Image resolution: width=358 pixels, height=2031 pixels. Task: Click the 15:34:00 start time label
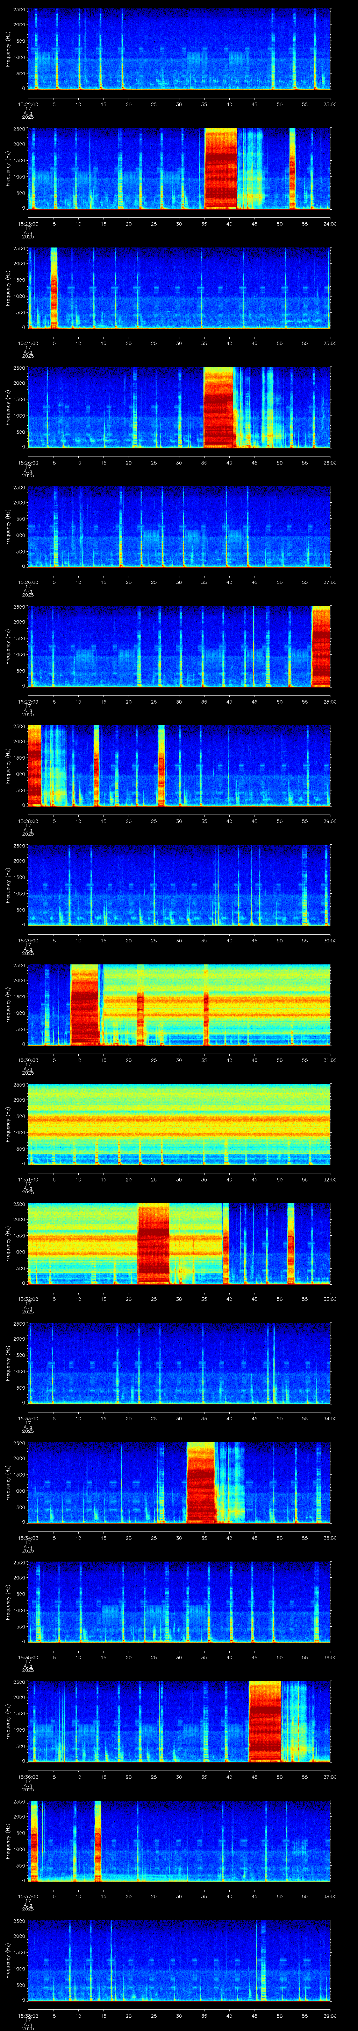(x=28, y=1537)
